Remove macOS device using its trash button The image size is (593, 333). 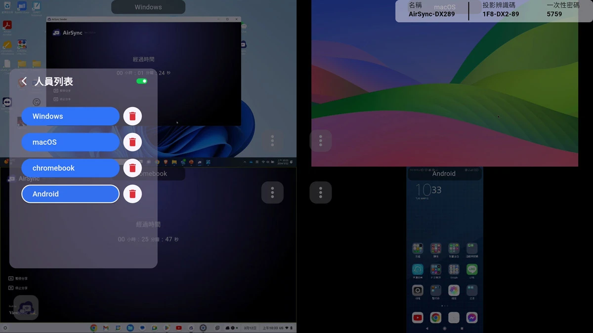pos(132,142)
